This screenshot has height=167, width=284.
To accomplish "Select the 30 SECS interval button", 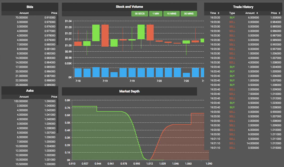I will click(x=140, y=14).
